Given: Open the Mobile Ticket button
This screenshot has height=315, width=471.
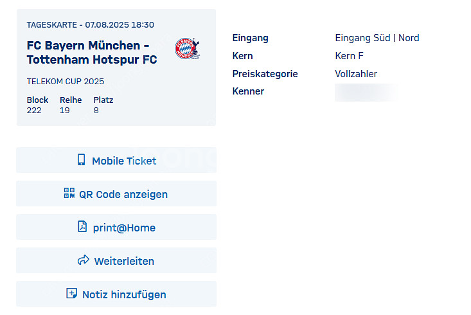Looking at the screenshot, I should click(x=116, y=160).
